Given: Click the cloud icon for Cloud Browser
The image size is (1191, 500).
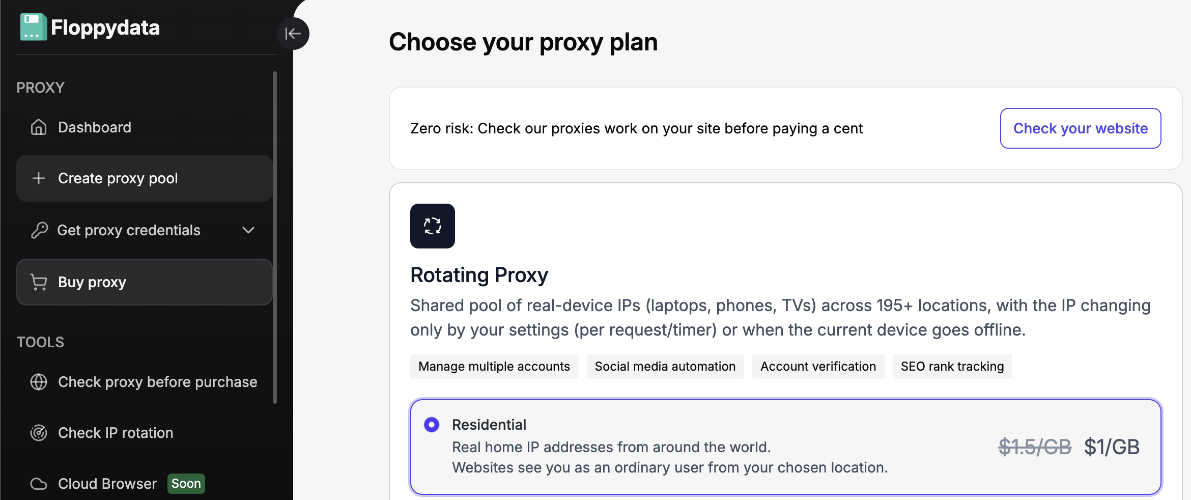Looking at the screenshot, I should pos(39,484).
